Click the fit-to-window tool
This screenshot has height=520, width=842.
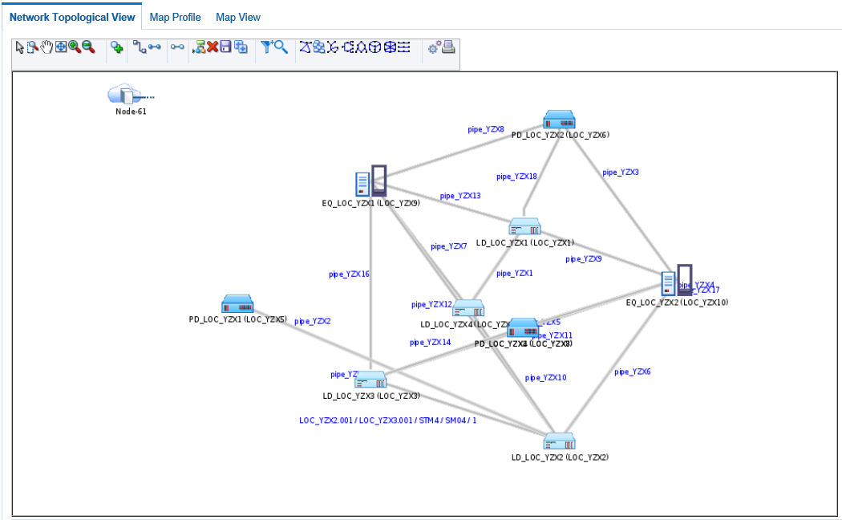[x=61, y=47]
